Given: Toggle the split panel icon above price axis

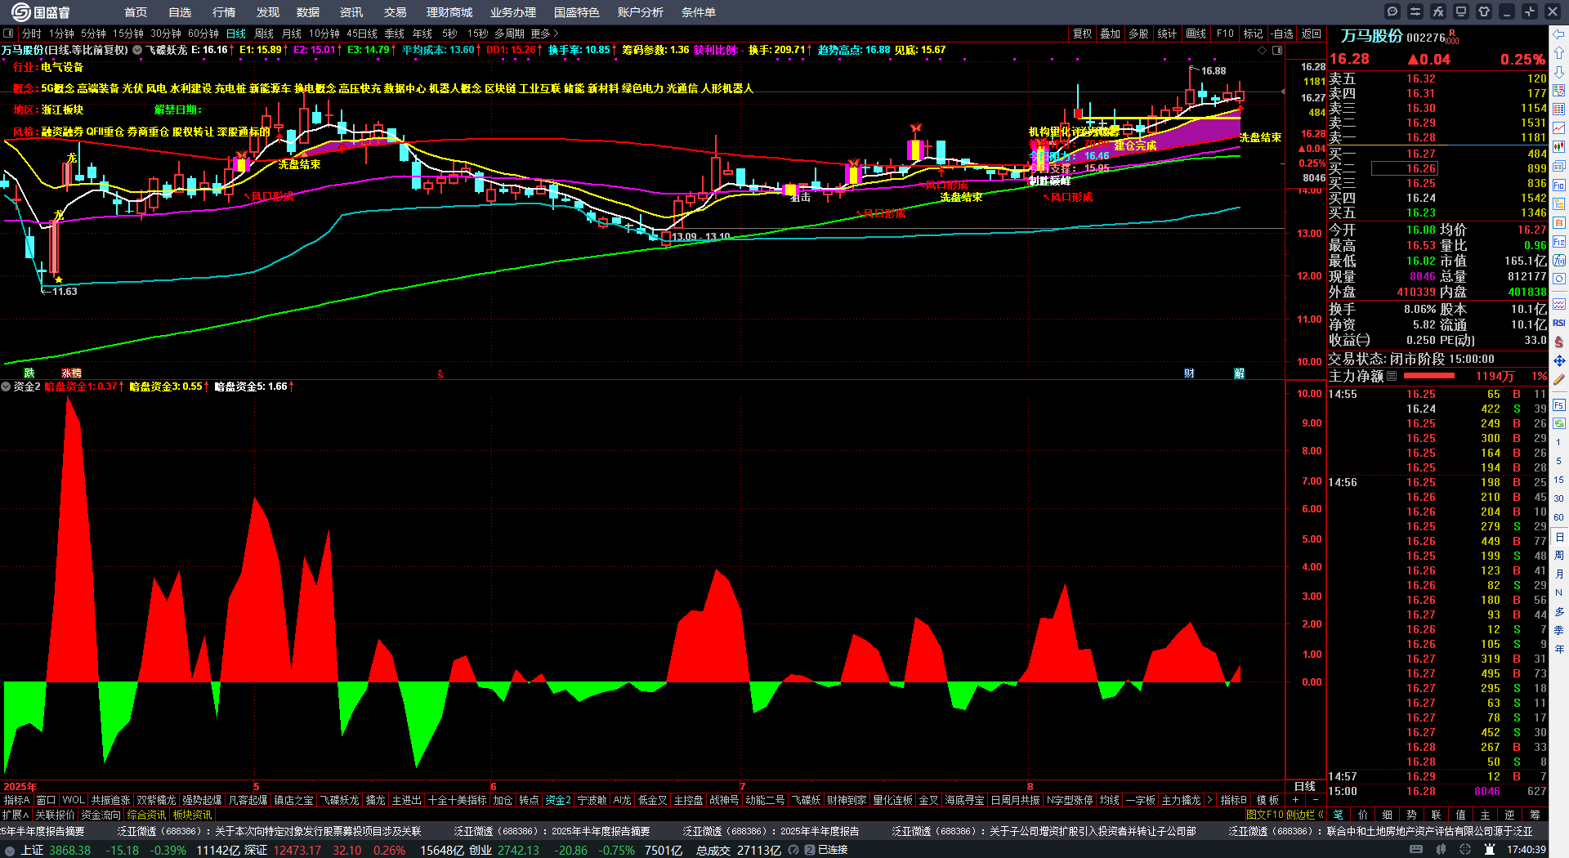Looking at the screenshot, I should (x=1277, y=50).
